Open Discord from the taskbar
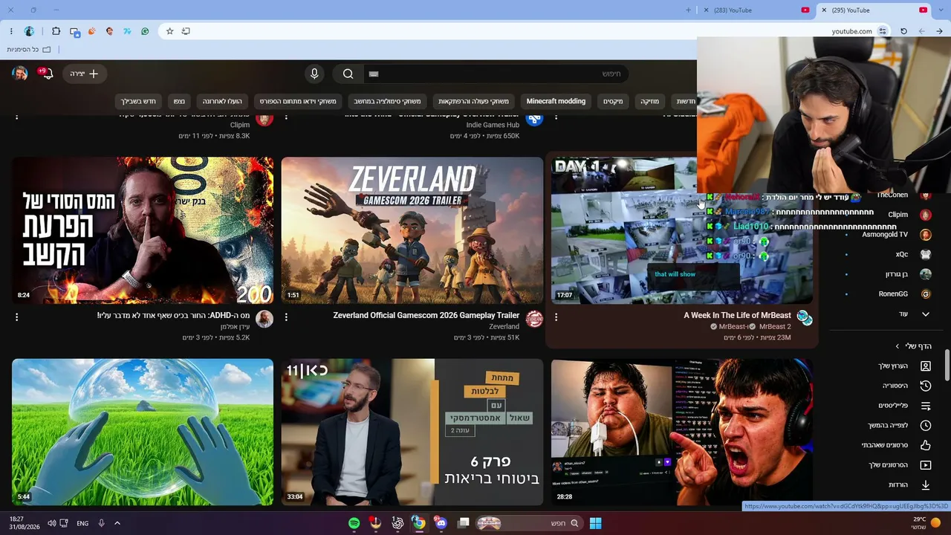 pyautogui.click(x=441, y=523)
